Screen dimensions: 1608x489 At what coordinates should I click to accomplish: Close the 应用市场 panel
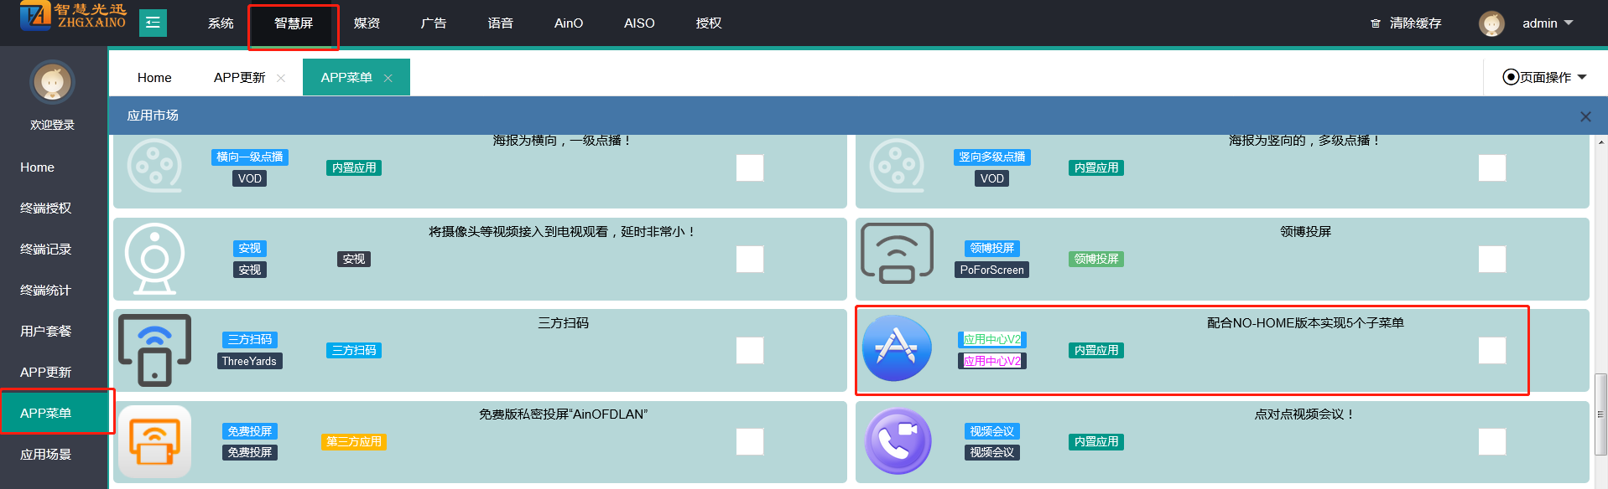pos(1585,116)
